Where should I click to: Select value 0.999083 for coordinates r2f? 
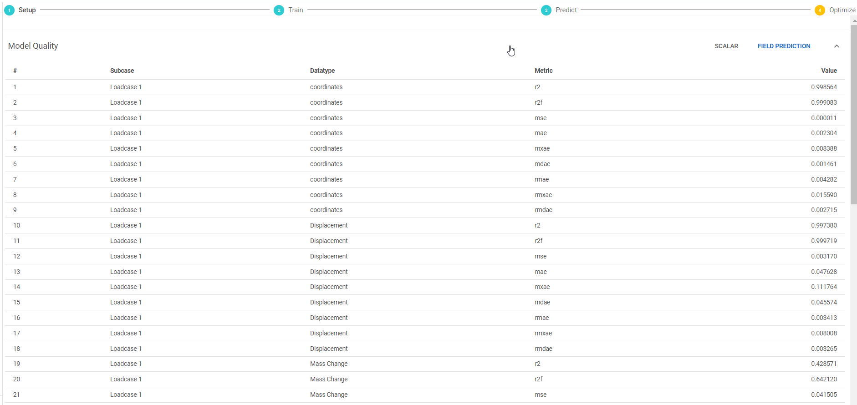pos(824,102)
